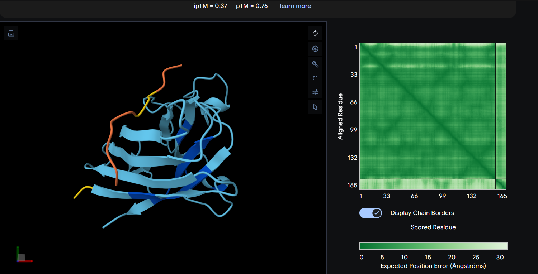Viewport: 538px width, 274px height.
Task: Open the animation panel icon at top left
Action: (11, 33)
